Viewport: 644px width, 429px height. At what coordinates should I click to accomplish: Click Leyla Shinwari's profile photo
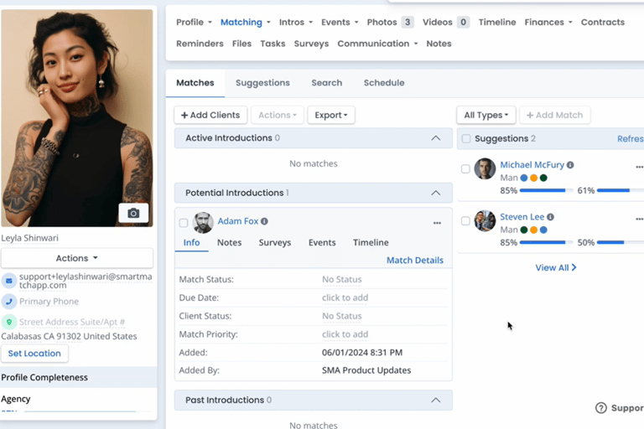point(77,118)
